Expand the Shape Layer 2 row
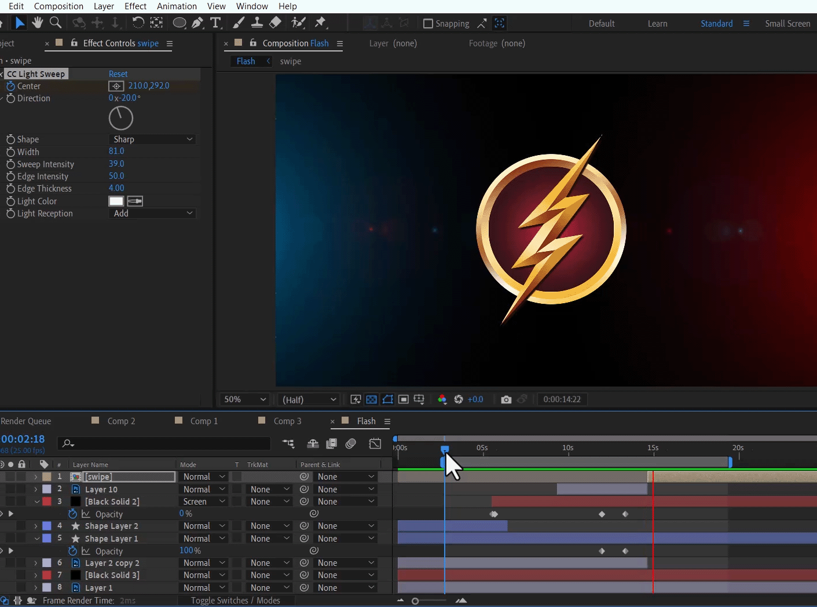This screenshot has width=817, height=607. click(x=35, y=526)
